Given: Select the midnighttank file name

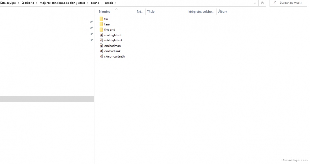Looking at the screenshot, I should [x=114, y=40].
